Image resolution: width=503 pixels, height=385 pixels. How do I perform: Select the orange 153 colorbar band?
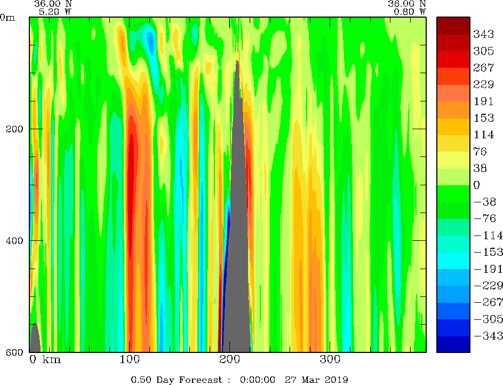453,110
